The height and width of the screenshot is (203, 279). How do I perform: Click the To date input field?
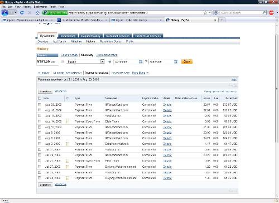pos(161,62)
